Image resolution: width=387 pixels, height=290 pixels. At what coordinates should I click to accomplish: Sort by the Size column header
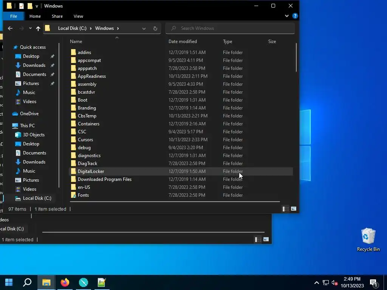[x=272, y=42]
